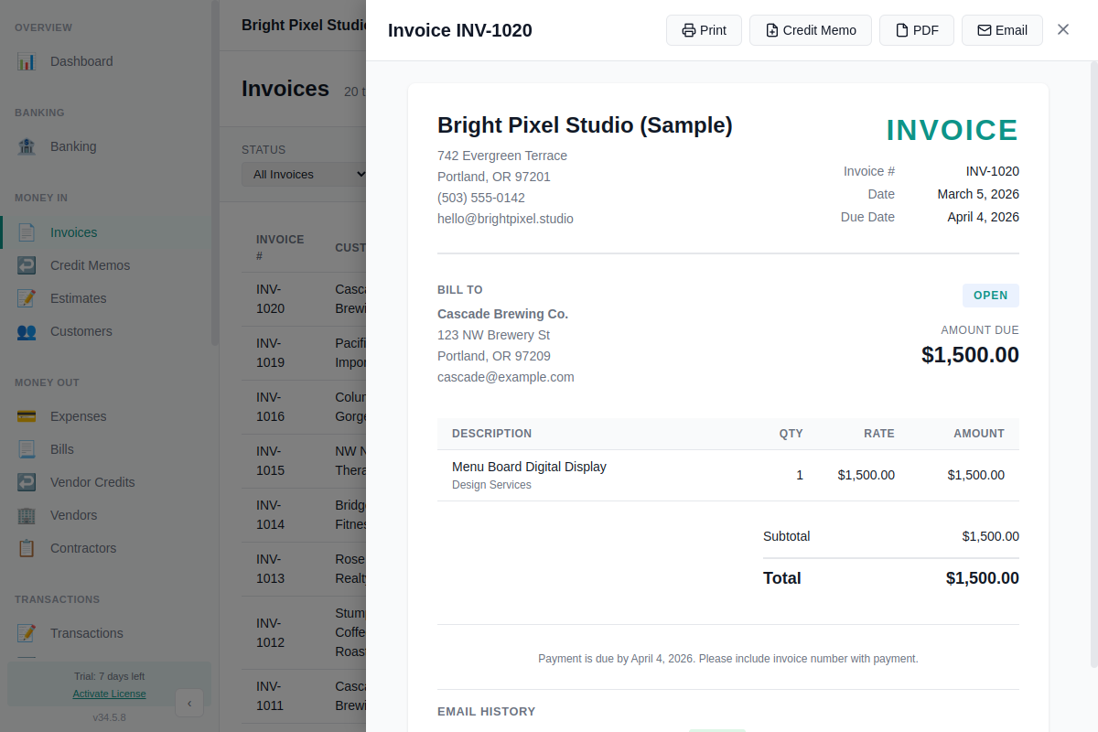
Task: Open the Dashboard page
Action: tap(81, 61)
